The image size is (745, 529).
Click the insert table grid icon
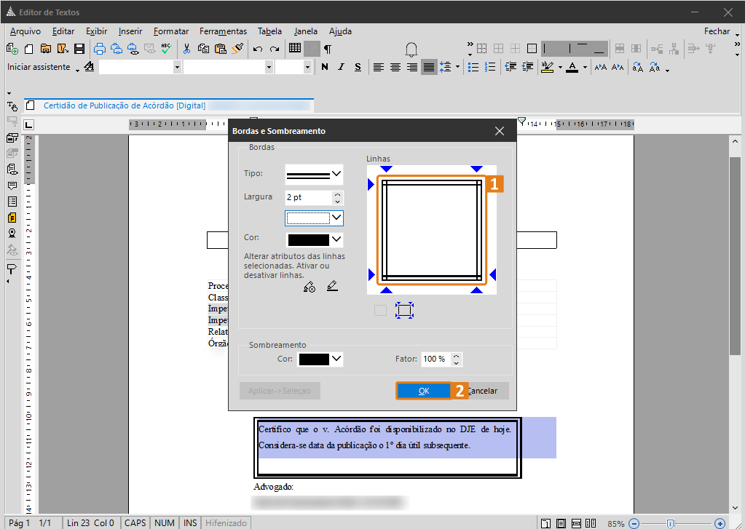[295, 48]
